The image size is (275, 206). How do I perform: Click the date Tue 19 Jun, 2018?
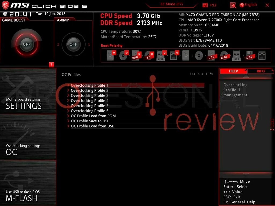click(x=51, y=14)
